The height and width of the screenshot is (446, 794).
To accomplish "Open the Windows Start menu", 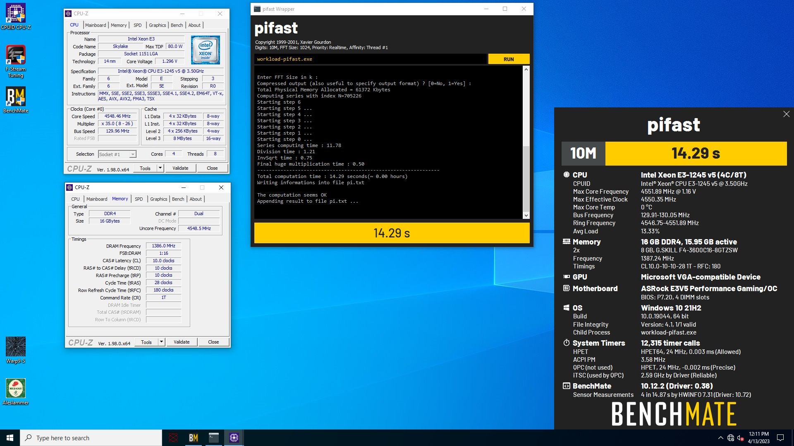I will pyautogui.click(x=10, y=438).
